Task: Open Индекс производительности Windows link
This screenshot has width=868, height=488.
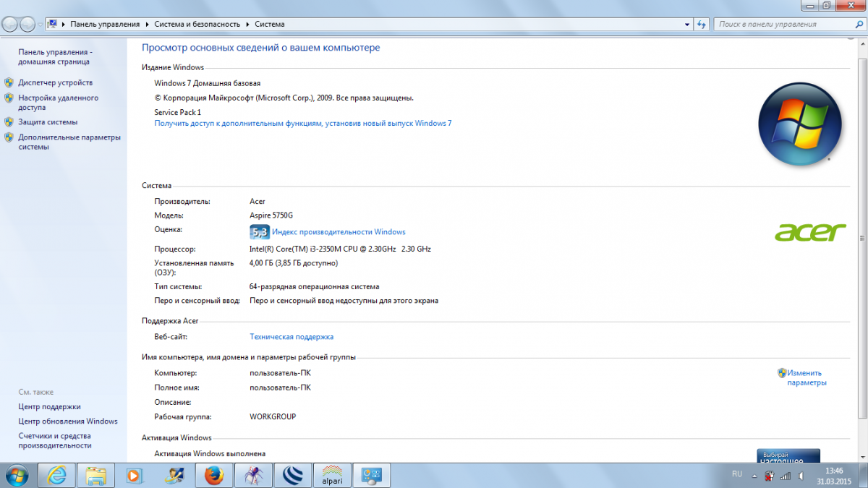Action: point(339,232)
